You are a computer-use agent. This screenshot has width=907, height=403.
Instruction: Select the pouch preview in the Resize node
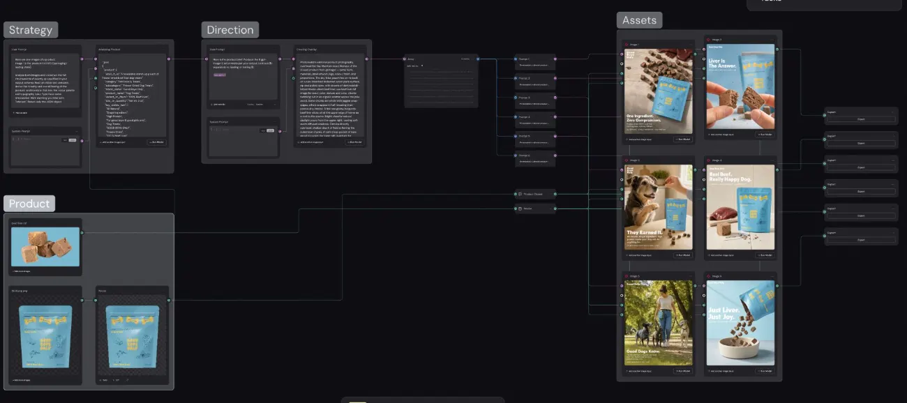pos(133,335)
